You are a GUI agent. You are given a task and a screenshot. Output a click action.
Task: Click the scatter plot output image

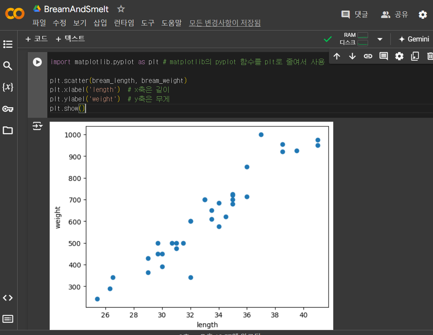click(x=191, y=225)
